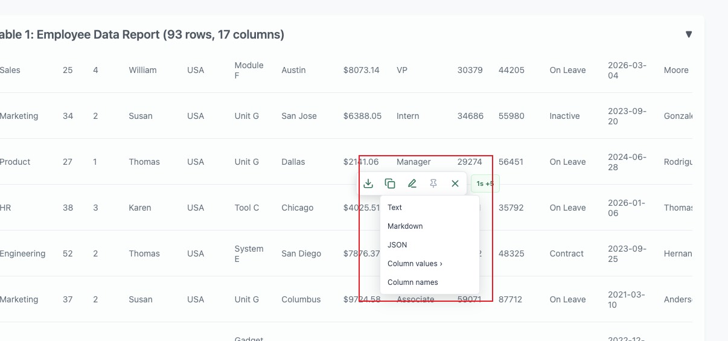
Task: Click the 'HR' department cell
Action: pyautogui.click(x=5, y=208)
